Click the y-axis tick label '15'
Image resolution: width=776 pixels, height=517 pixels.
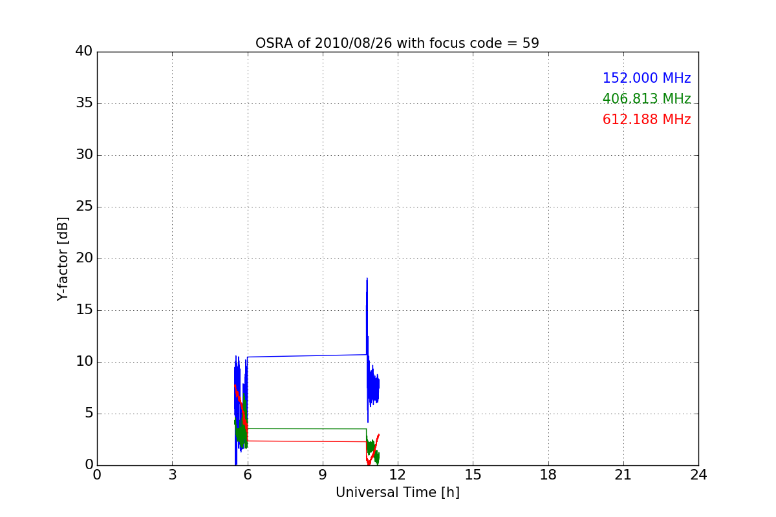pyautogui.click(x=84, y=310)
